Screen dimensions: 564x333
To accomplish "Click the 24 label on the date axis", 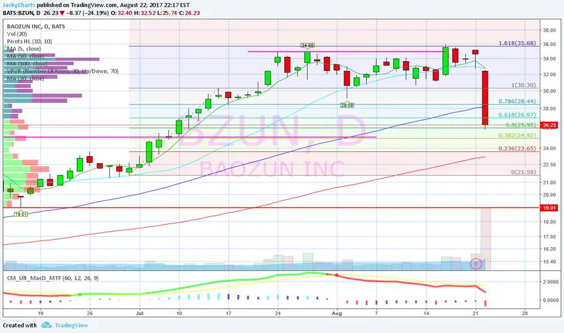I will [x=278, y=314].
